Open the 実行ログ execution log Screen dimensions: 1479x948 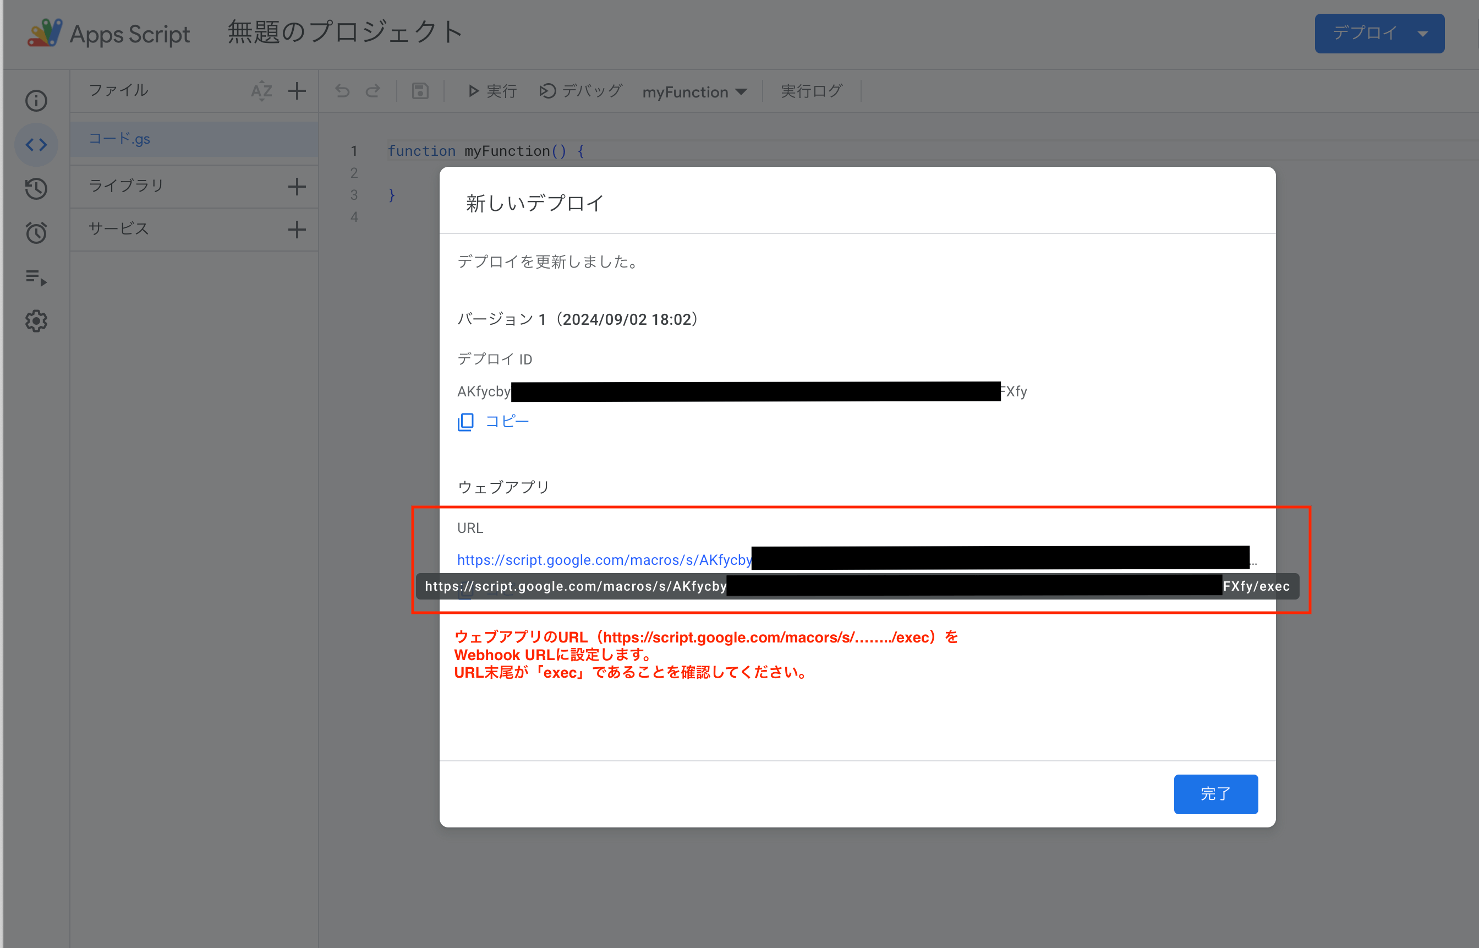point(812,91)
